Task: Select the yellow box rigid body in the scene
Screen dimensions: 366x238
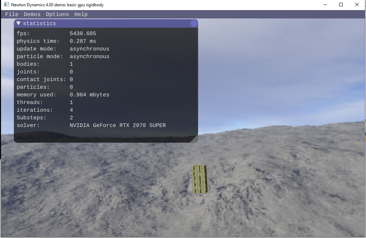Action: (x=200, y=179)
